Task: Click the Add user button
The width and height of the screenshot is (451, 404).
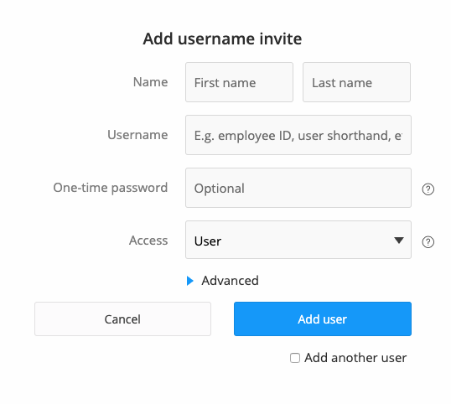Action: [x=323, y=319]
